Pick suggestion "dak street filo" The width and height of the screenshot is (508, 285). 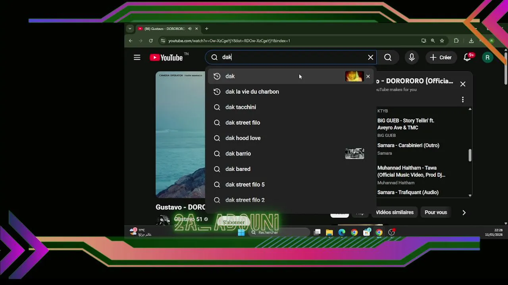(291, 123)
